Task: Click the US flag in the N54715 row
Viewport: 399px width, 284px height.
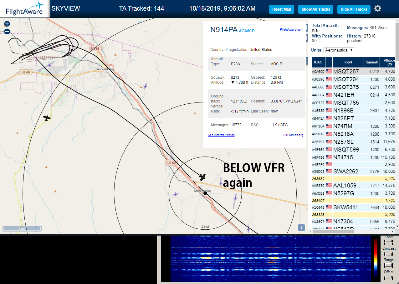Action: click(329, 157)
